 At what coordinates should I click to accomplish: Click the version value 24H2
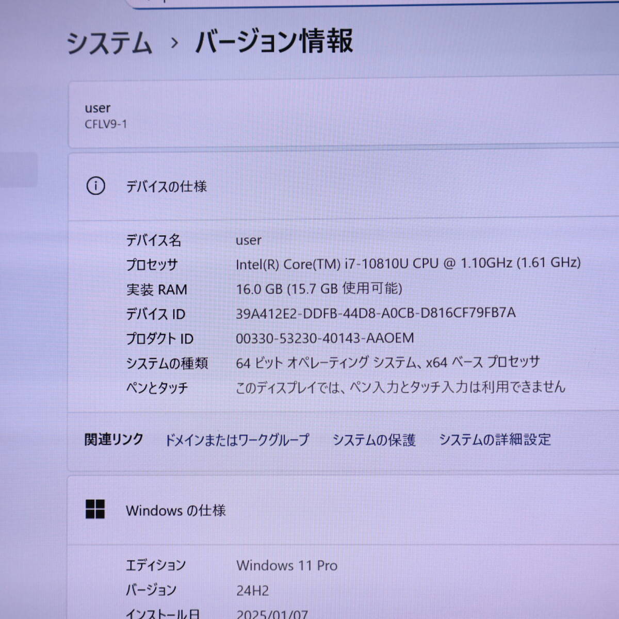(x=252, y=591)
